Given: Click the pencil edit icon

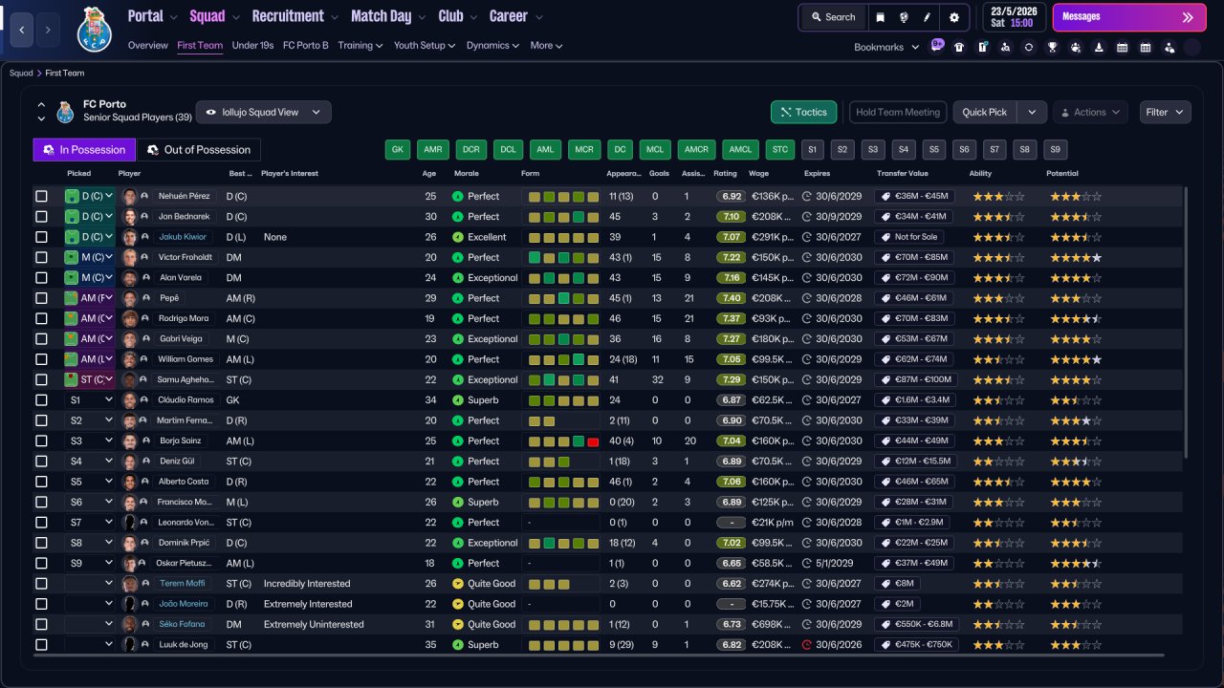Looking at the screenshot, I should [927, 17].
